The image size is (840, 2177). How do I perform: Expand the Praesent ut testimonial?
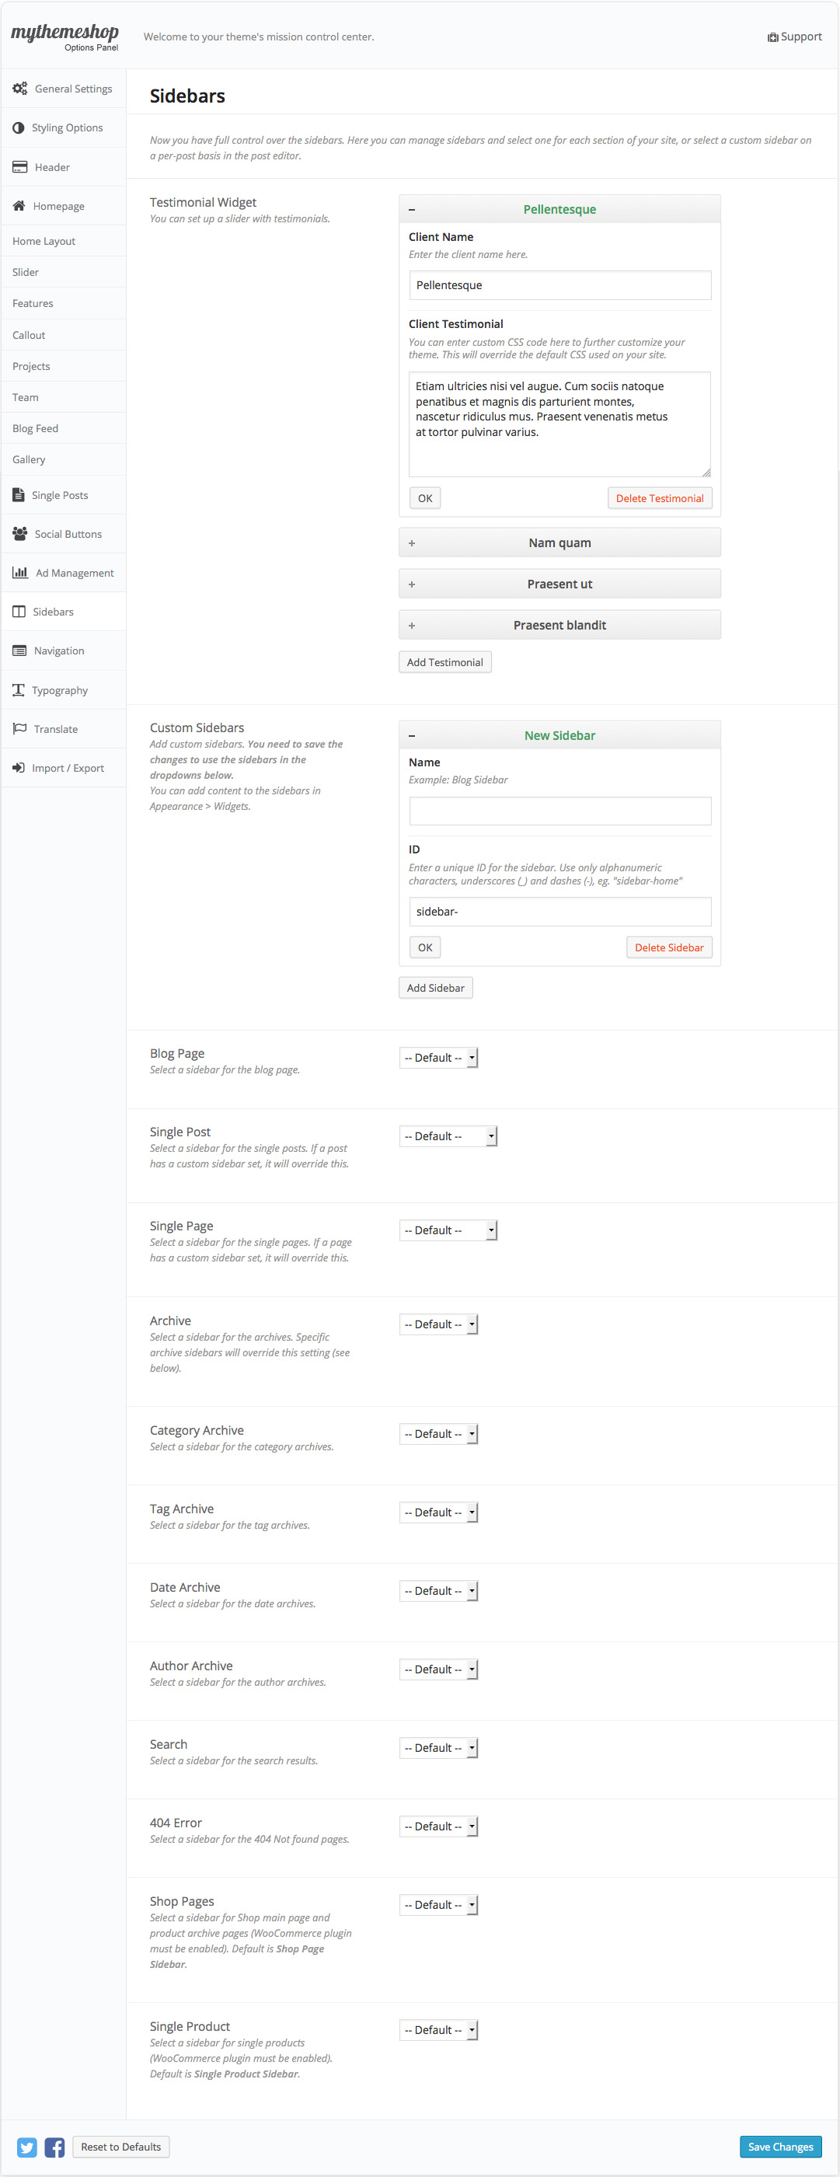[x=559, y=584]
